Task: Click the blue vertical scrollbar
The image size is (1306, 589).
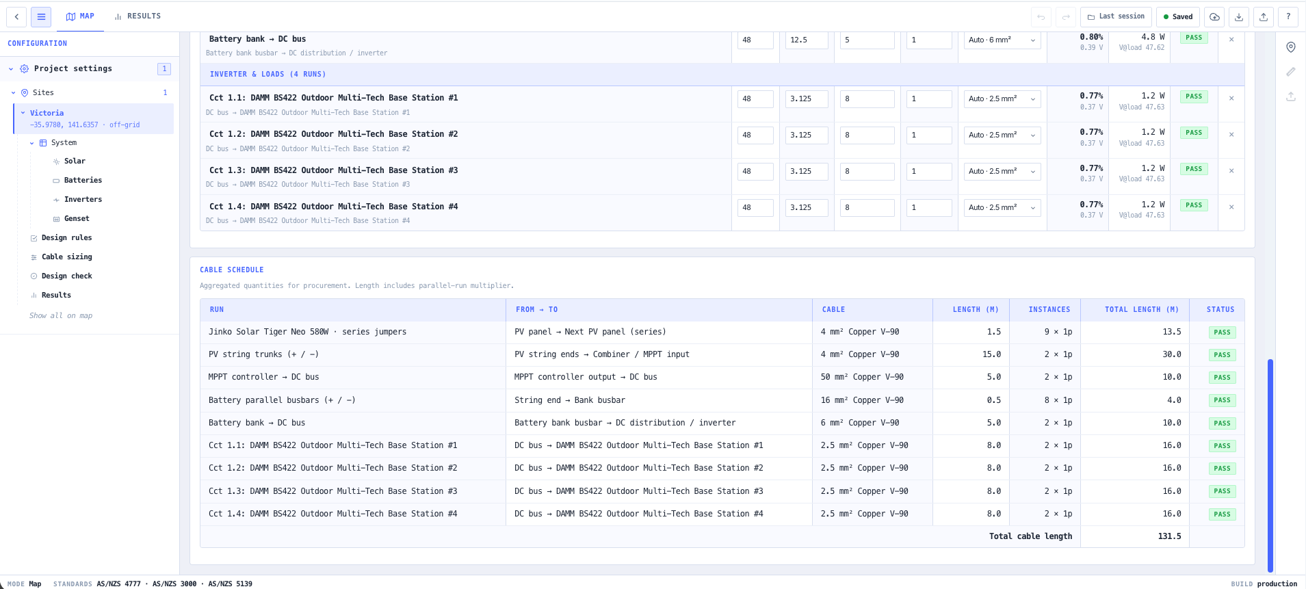Action: pos(1270,465)
